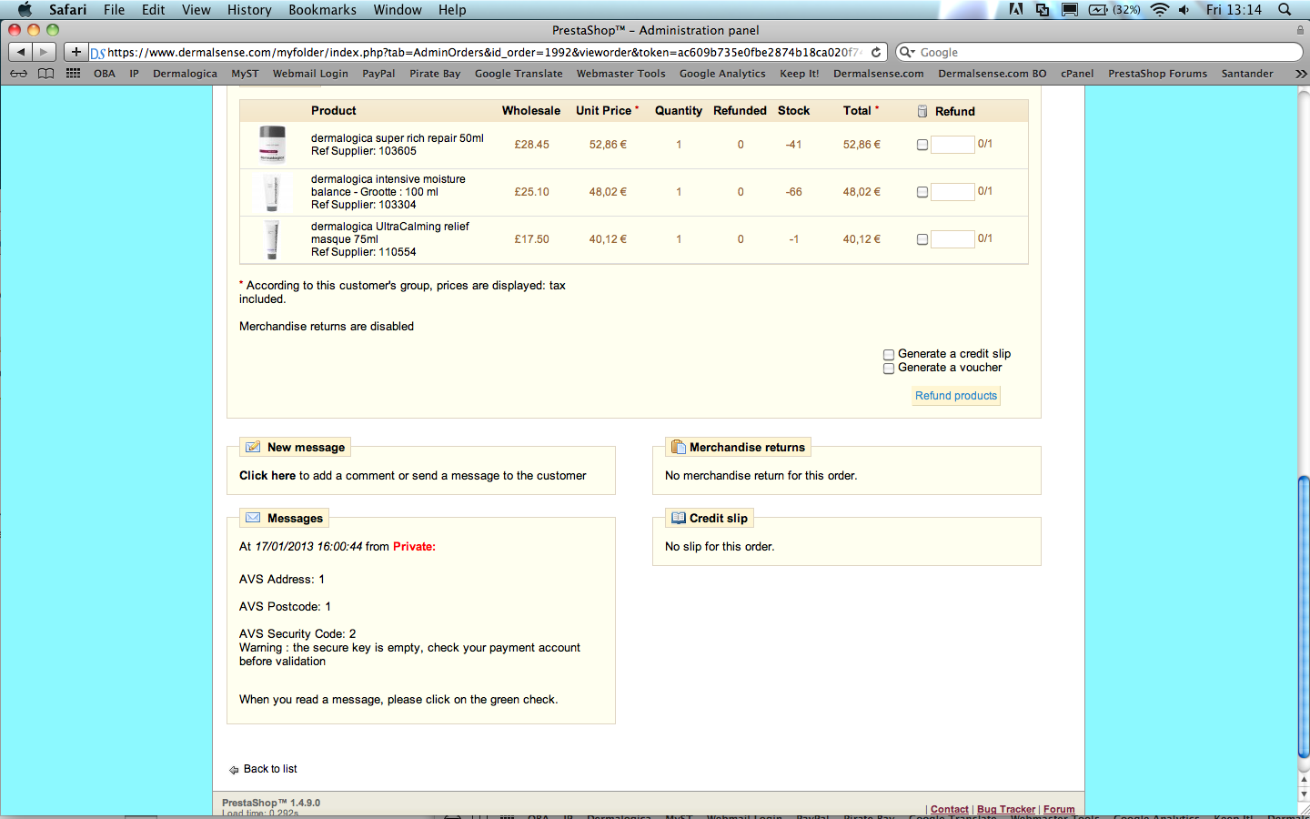The width and height of the screenshot is (1310, 819).
Task: Tick refund checkbox for intensive moisture balance
Action: pyautogui.click(x=922, y=192)
